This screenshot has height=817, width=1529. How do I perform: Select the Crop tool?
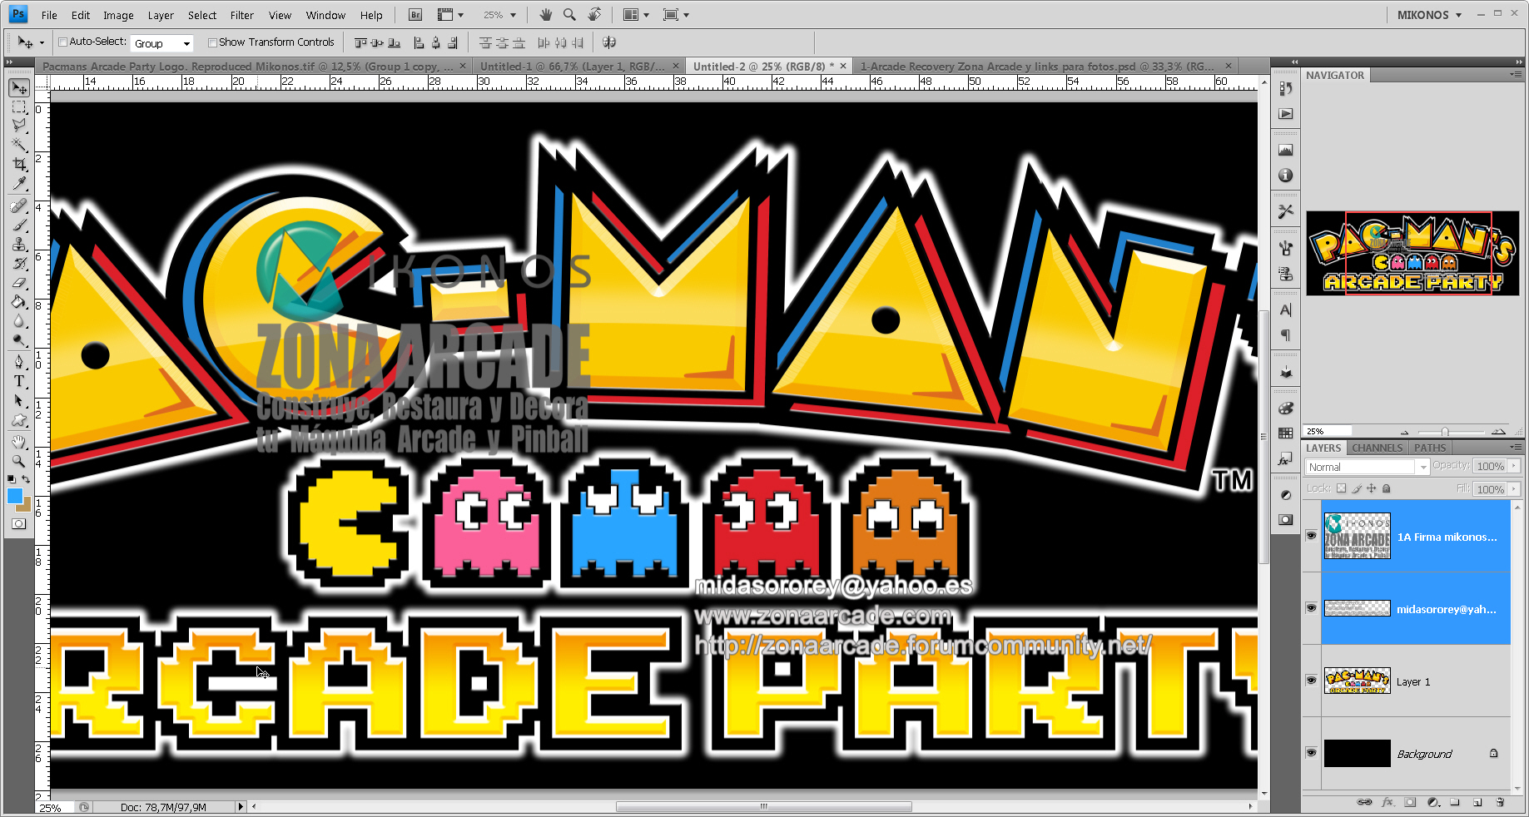(19, 165)
